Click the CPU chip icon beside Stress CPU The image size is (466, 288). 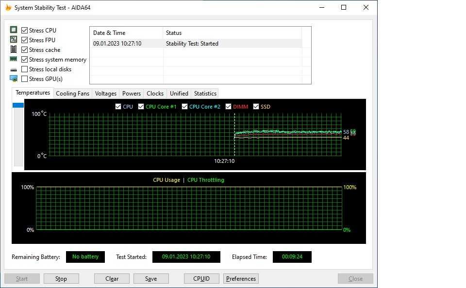click(x=14, y=30)
